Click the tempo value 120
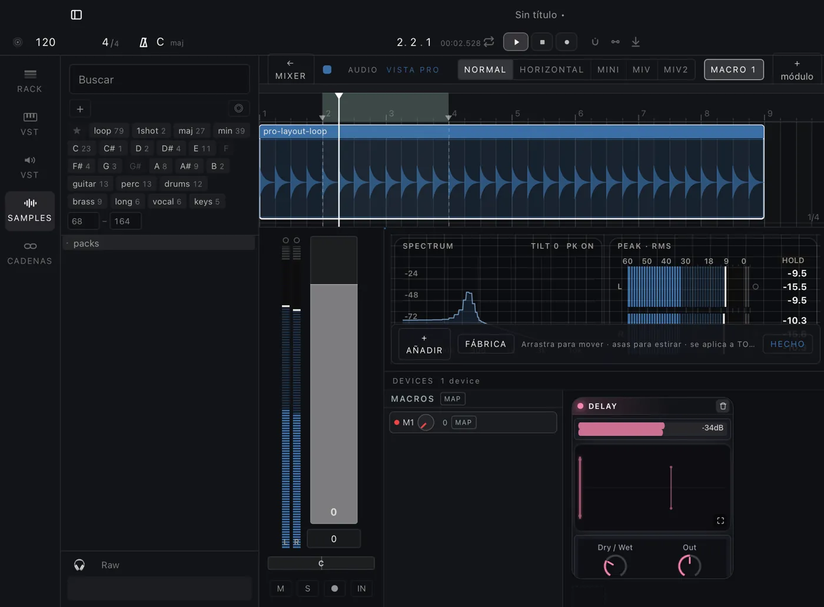Image resolution: width=824 pixels, height=607 pixels. click(x=45, y=42)
